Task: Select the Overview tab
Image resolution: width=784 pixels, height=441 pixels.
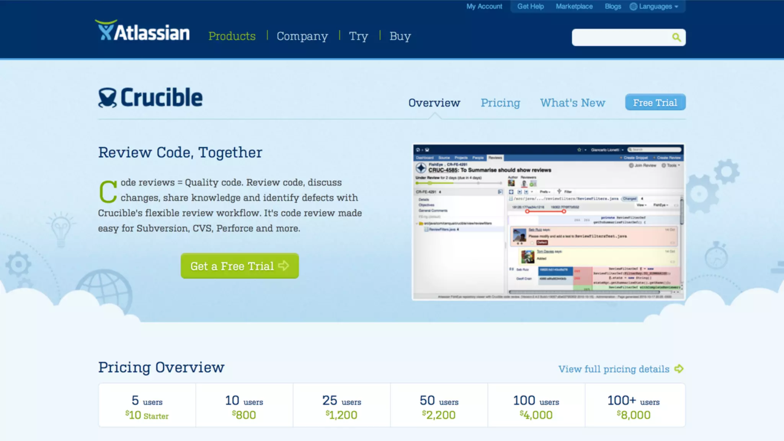Action: (434, 103)
